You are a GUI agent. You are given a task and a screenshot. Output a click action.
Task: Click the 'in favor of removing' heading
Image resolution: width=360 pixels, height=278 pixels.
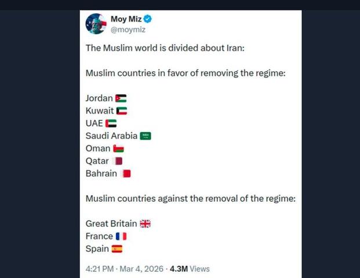click(186, 74)
